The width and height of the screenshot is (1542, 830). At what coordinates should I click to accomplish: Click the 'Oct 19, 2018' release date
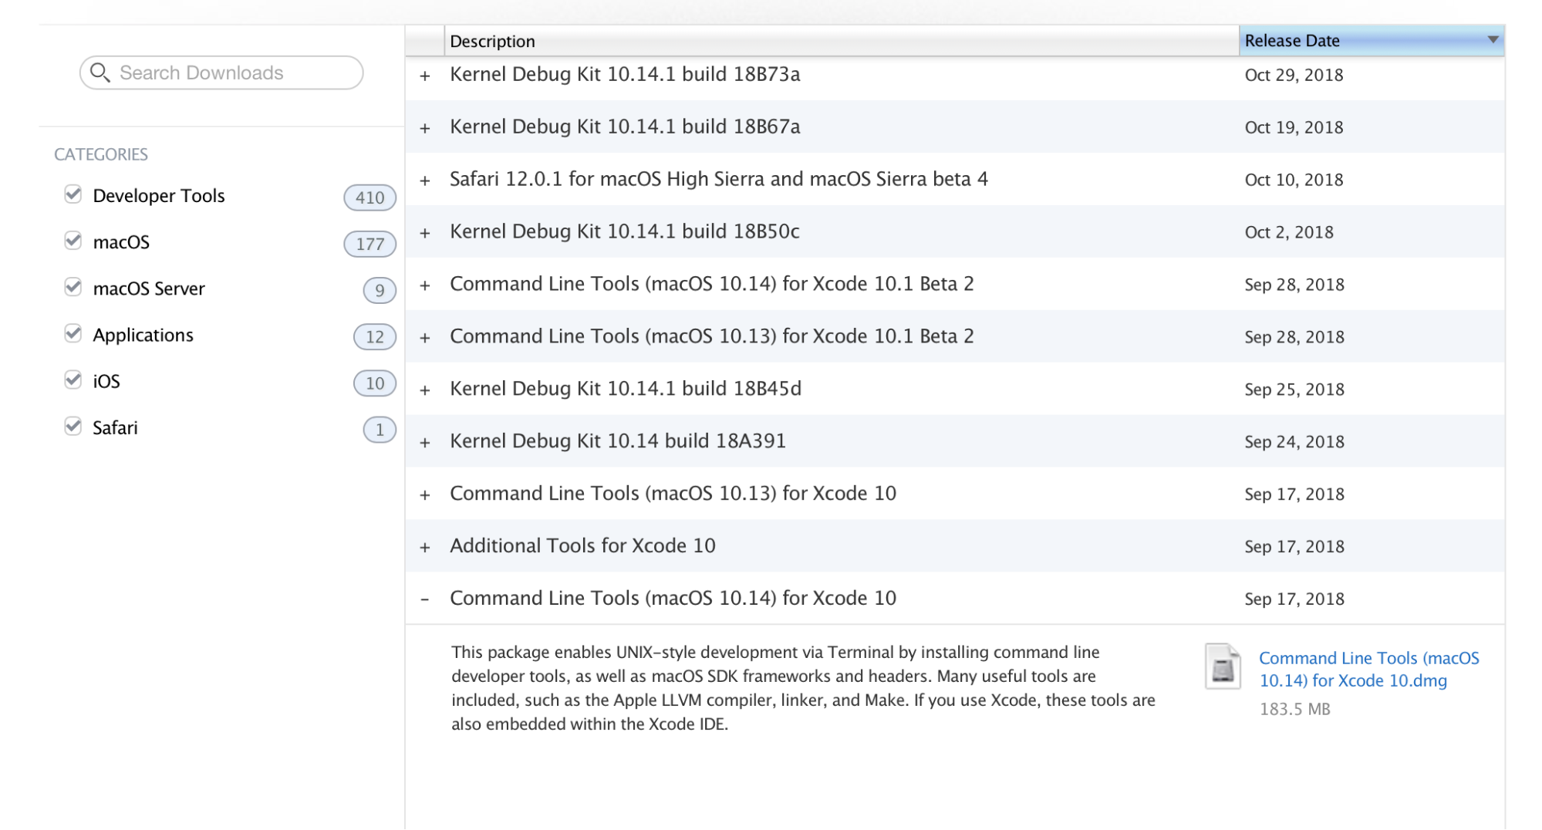[1294, 127]
